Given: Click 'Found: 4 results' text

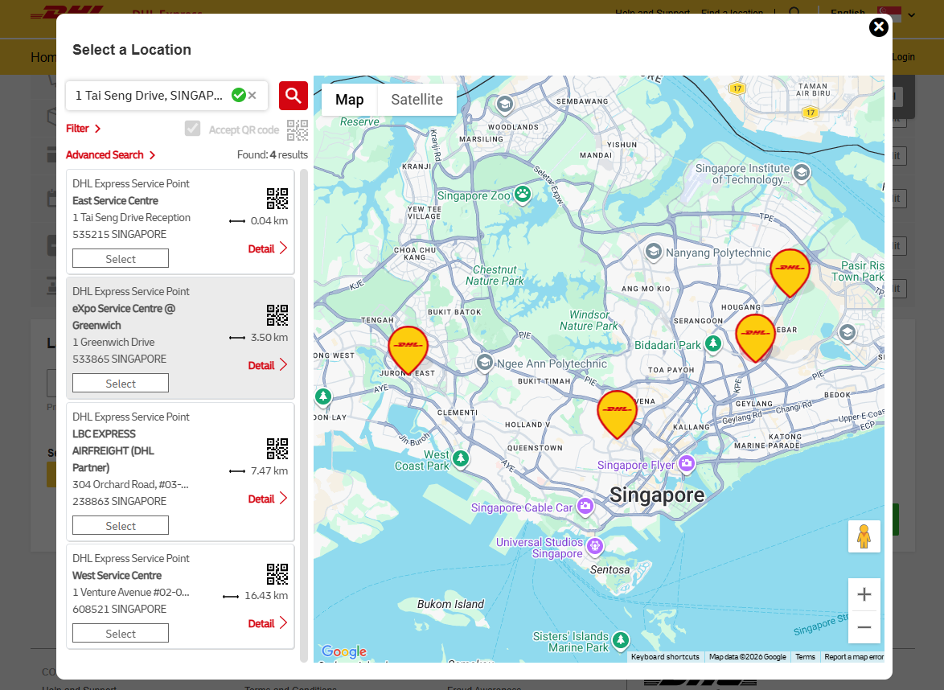Looking at the screenshot, I should 272,154.
